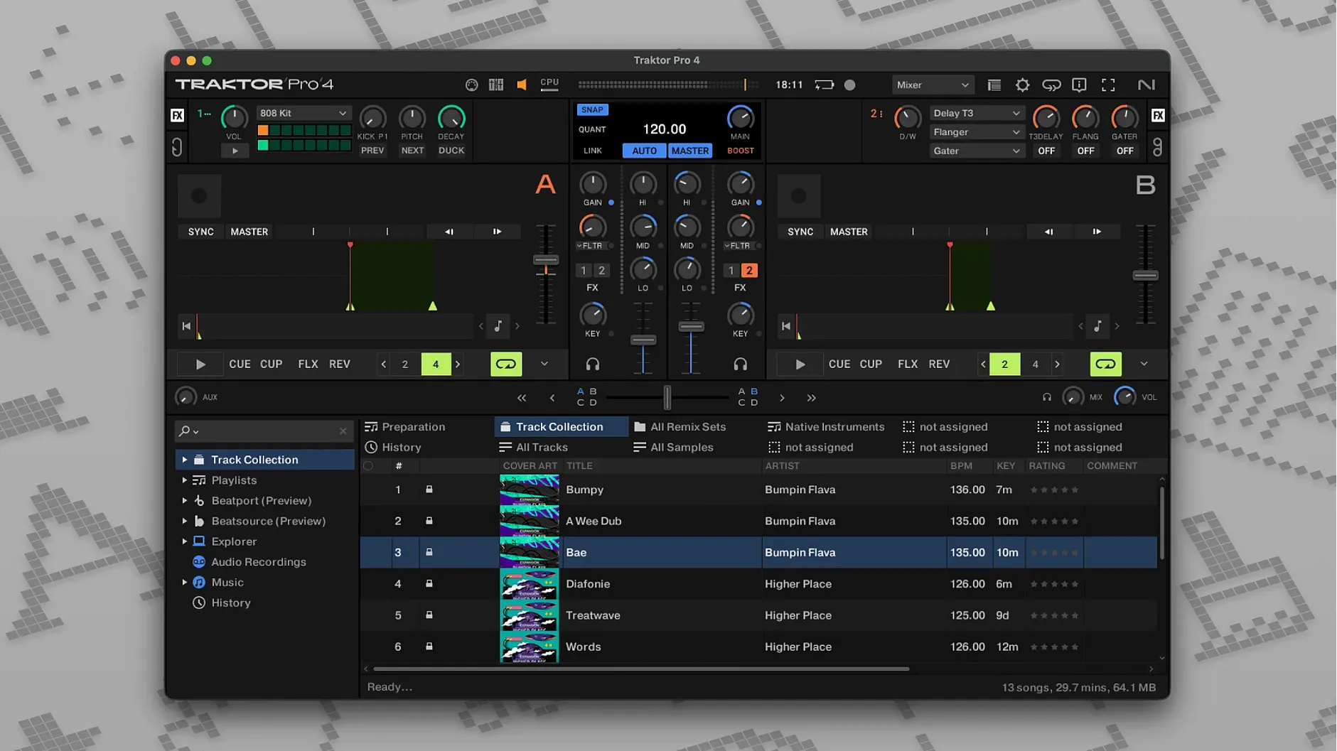
Task: Set Deck B as MASTER
Action: [x=849, y=232]
